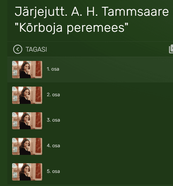
Task: Select the "2. osa" episode label
Action: point(53,95)
